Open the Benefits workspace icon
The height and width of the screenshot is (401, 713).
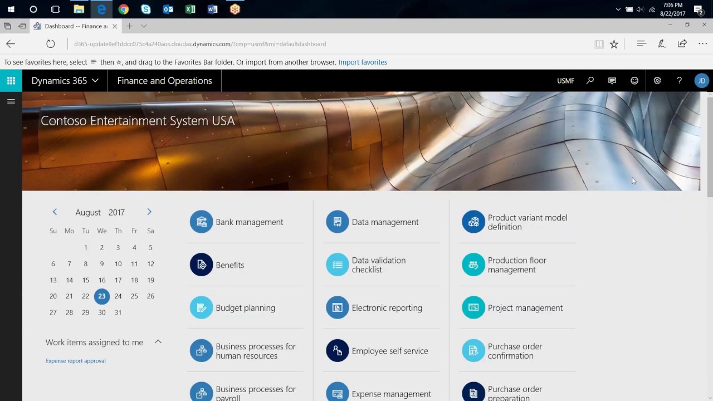pyautogui.click(x=201, y=265)
